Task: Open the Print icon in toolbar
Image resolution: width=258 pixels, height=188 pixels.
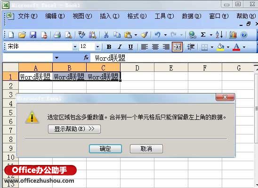Action: click(x=57, y=35)
